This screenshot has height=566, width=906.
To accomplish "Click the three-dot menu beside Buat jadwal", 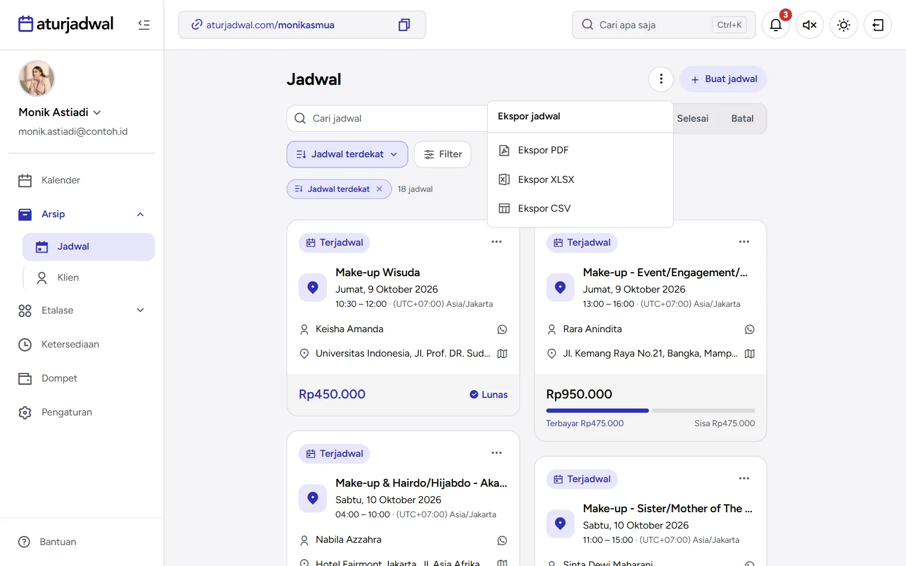I will (x=661, y=79).
